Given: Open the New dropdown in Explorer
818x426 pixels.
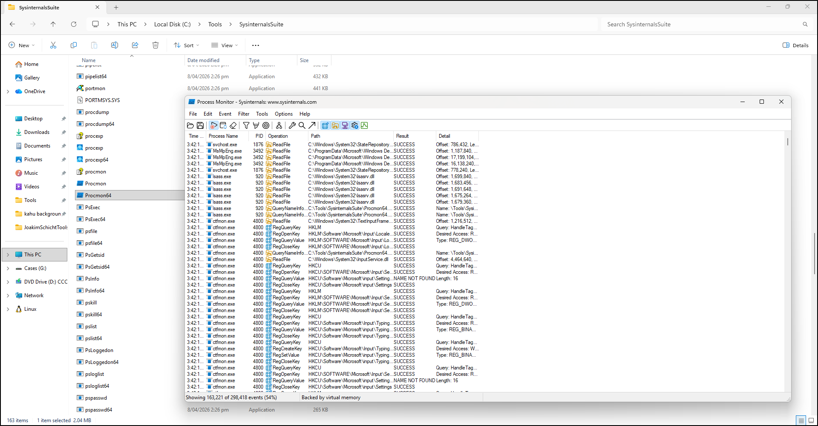Looking at the screenshot, I should (21, 45).
